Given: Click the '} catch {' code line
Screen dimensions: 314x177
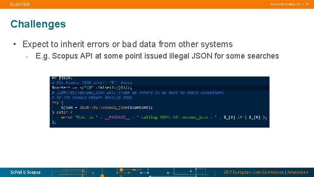Looking at the screenshot, I should pos(62,112).
